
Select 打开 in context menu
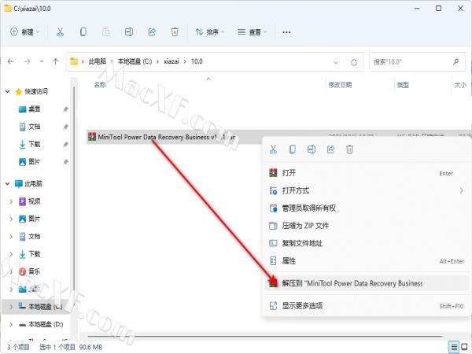366,173
